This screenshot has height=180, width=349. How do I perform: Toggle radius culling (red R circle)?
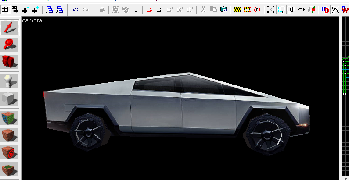click(x=257, y=10)
